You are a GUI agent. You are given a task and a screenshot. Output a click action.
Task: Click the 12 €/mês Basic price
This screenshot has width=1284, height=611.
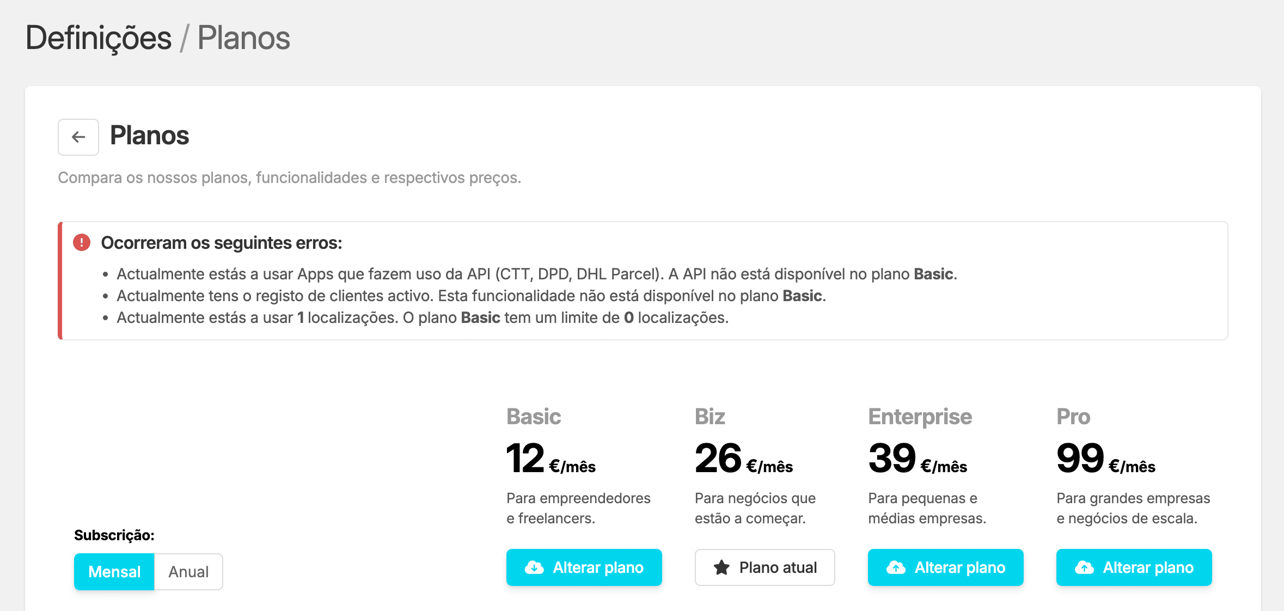pyautogui.click(x=551, y=459)
